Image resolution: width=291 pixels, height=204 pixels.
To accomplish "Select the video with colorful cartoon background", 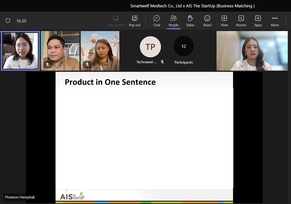I will click(x=100, y=51).
